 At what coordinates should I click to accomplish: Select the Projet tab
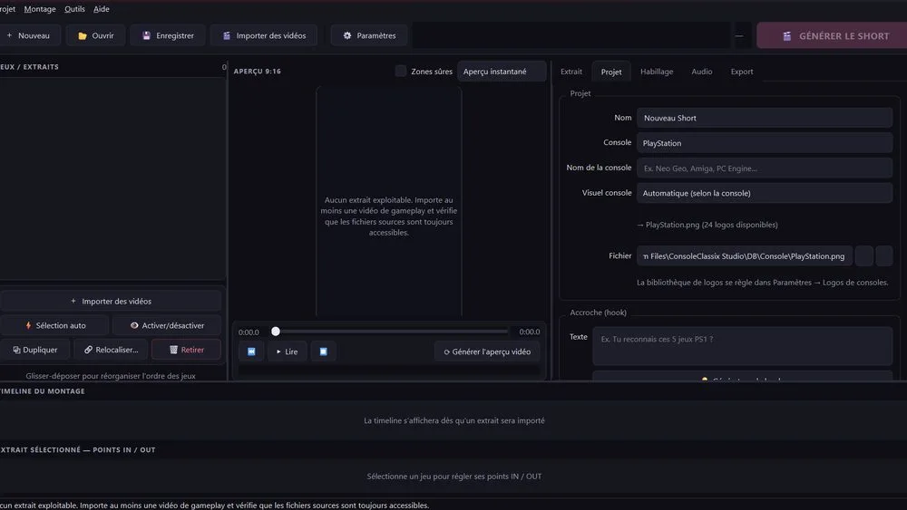(610, 72)
